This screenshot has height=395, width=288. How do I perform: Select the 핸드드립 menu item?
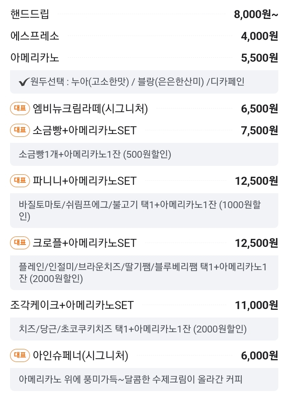(x=144, y=14)
